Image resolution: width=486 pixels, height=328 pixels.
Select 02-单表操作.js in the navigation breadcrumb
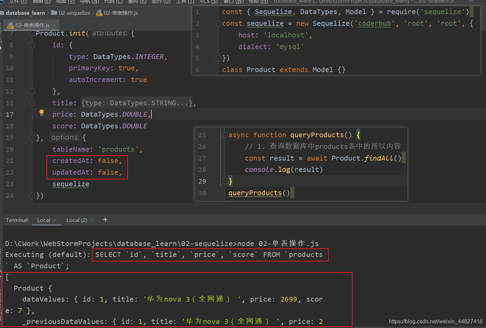[x=121, y=13]
